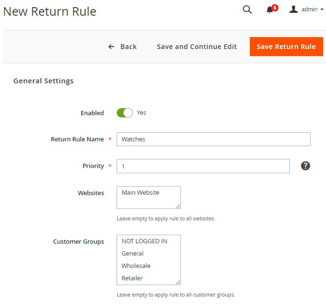Pick Wholesale in Customer Groups list
The width and height of the screenshot is (326, 307).
click(x=136, y=266)
